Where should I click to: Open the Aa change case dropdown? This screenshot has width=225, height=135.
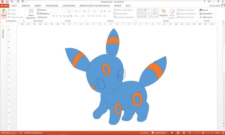tap(76, 16)
